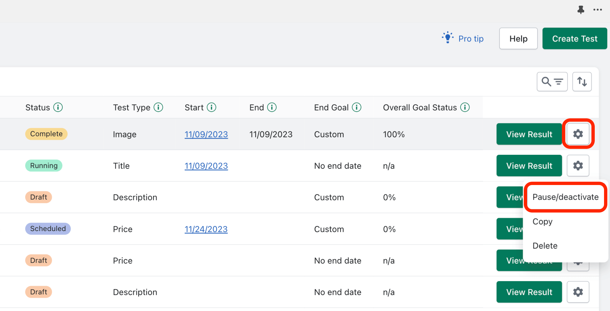Select Pause/deactivate from the menu
This screenshot has width=610, height=311.
[x=565, y=197]
